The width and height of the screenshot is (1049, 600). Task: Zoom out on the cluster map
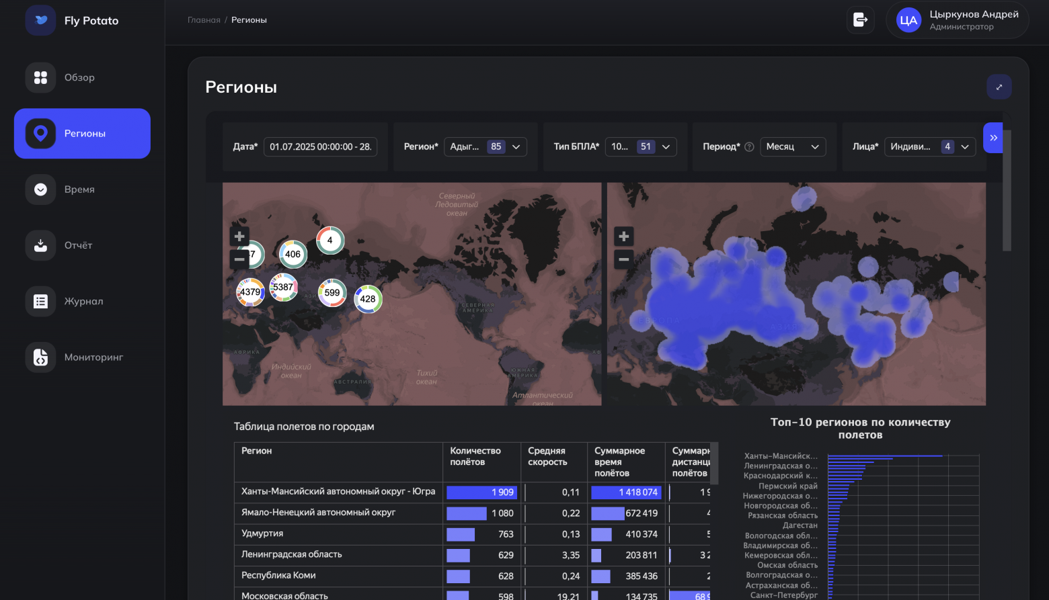pyautogui.click(x=239, y=259)
